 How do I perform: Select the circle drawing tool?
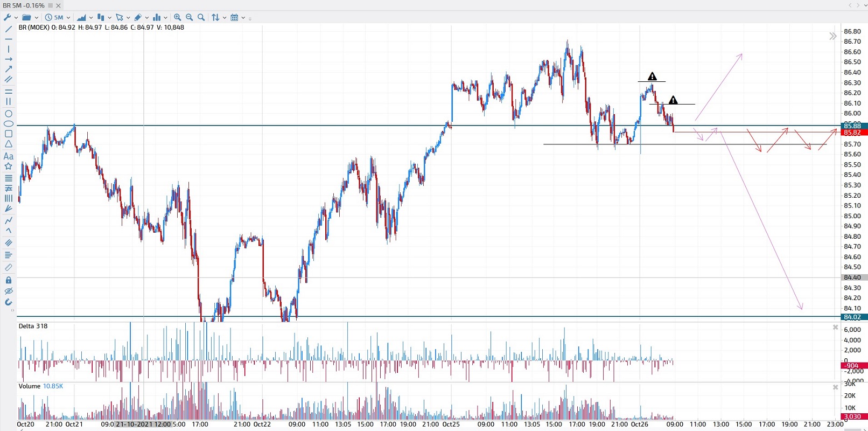(8, 114)
